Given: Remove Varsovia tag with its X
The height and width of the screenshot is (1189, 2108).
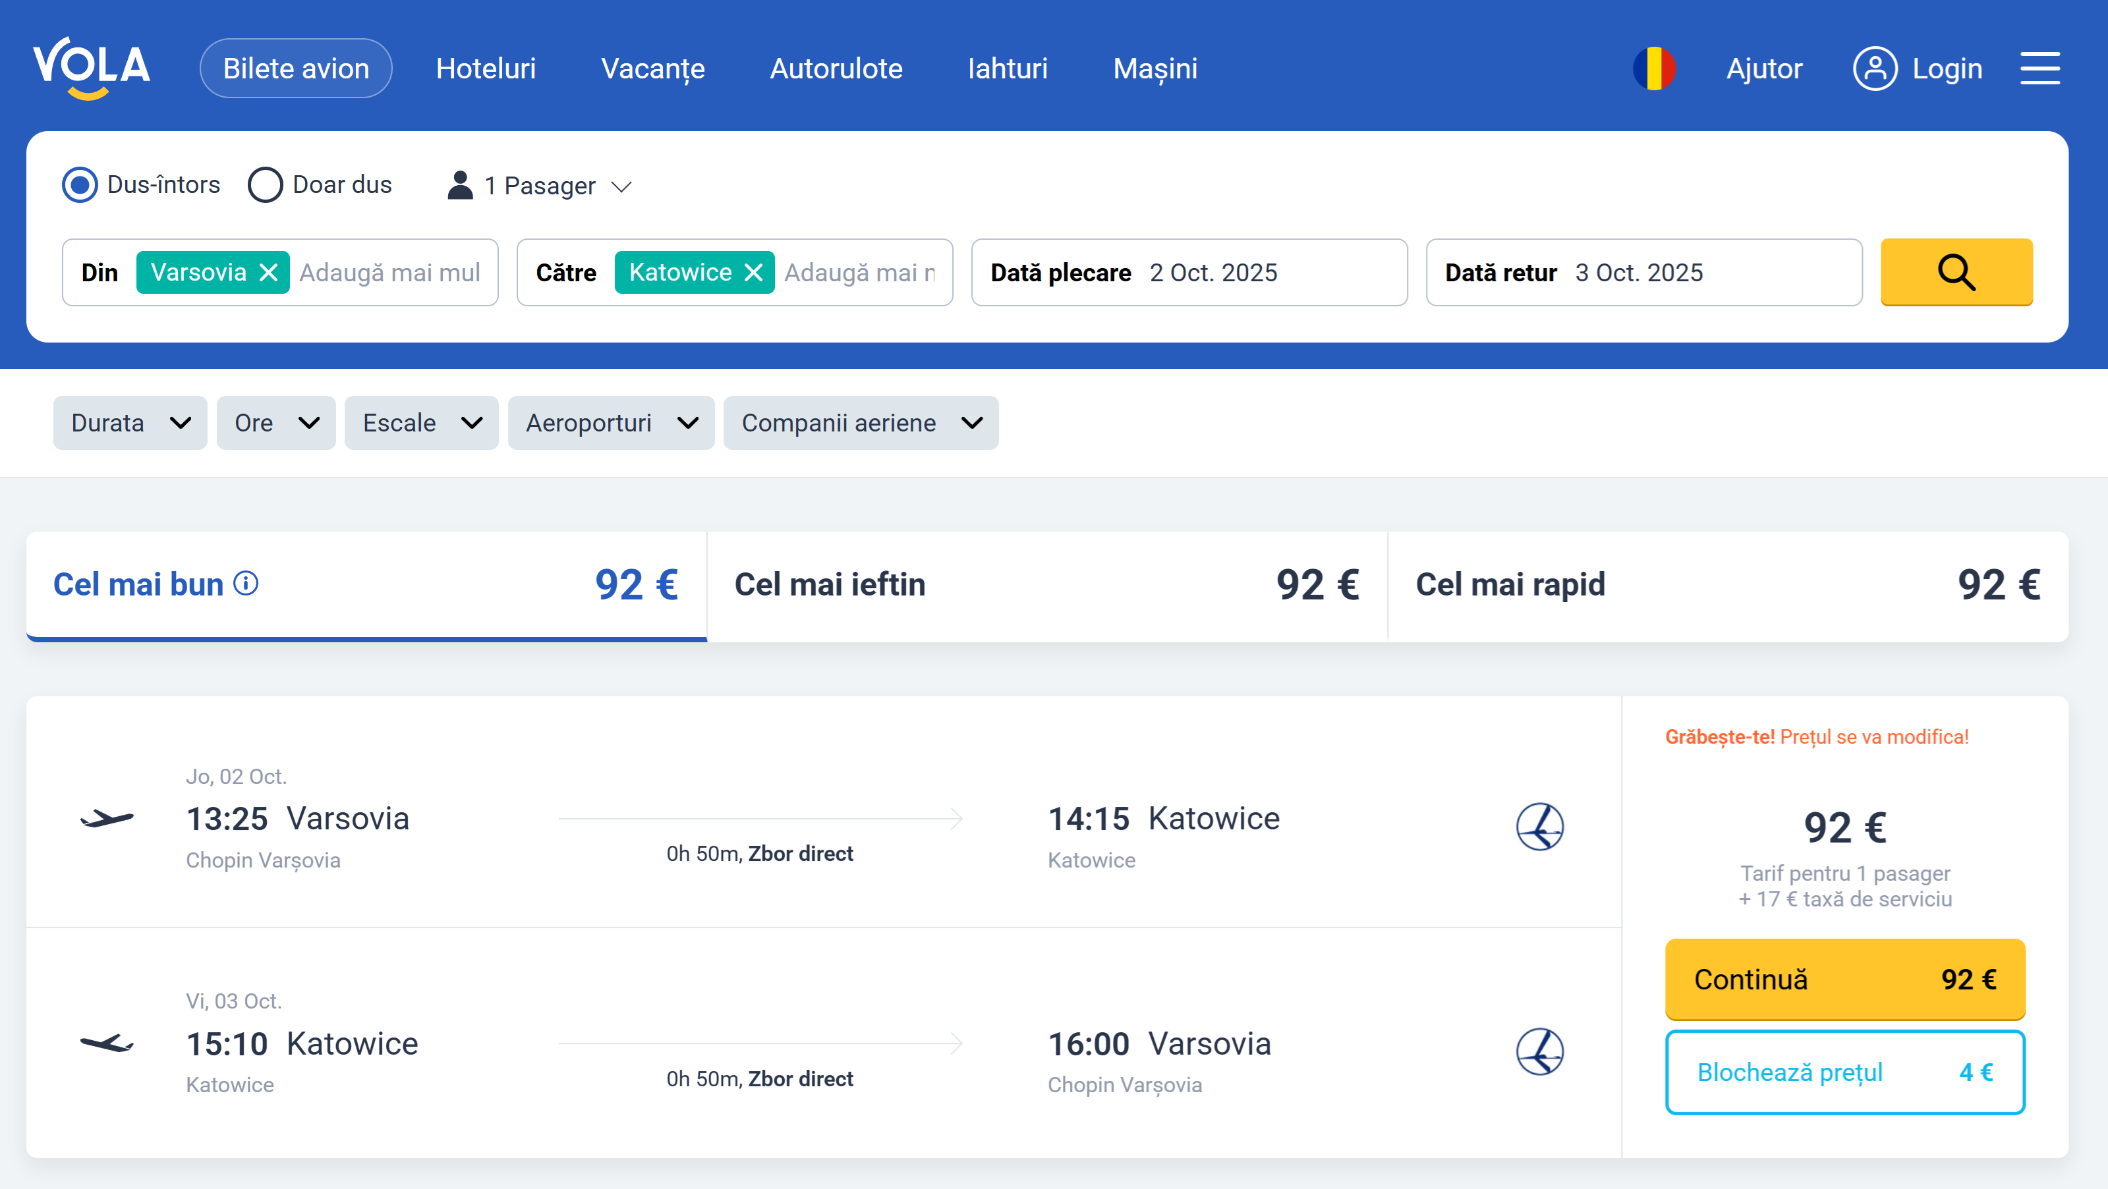Looking at the screenshot, I should pos(268,271).
